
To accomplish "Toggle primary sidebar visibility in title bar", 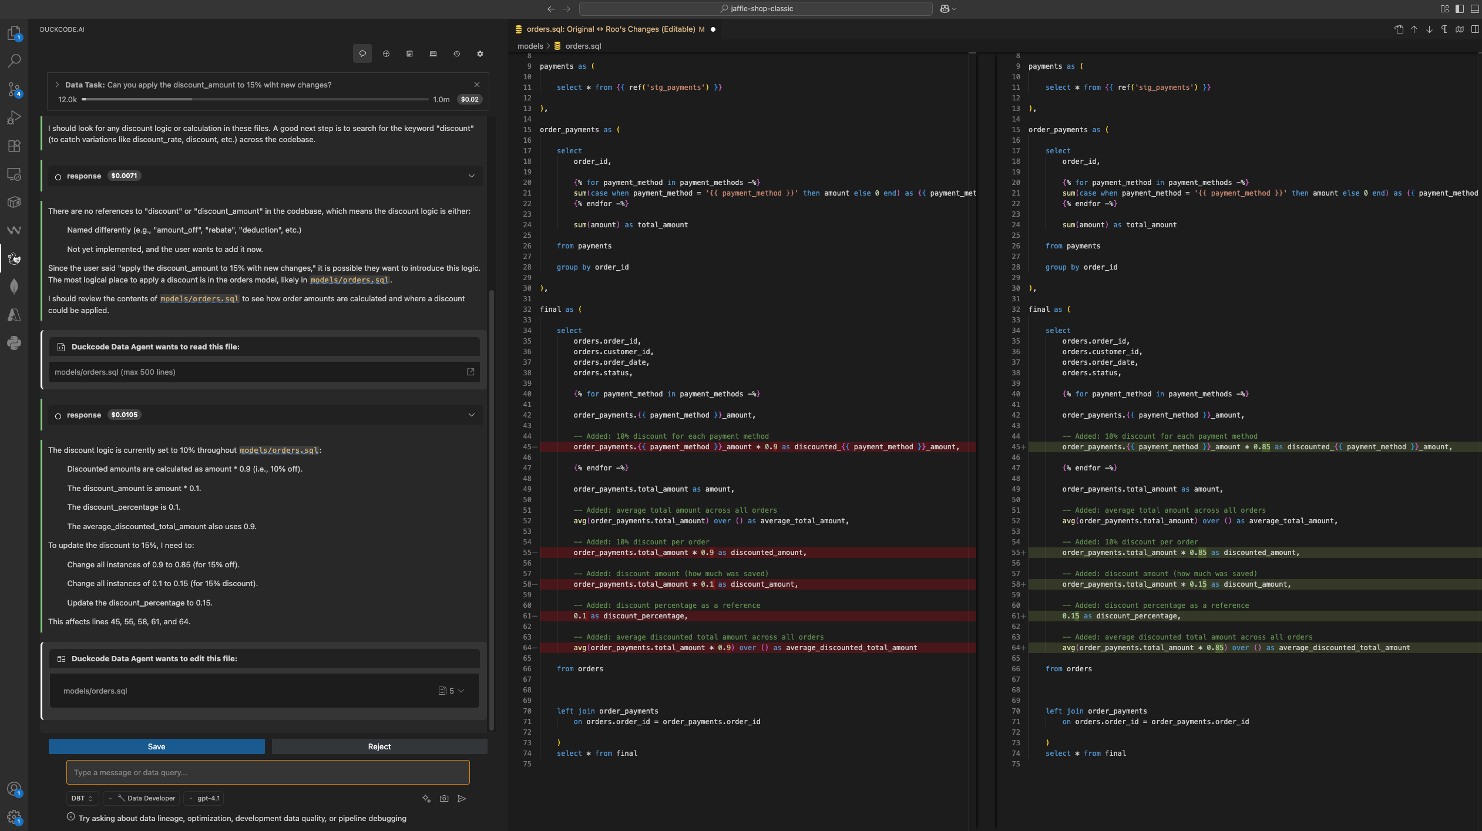I will tap(1460, 9).
